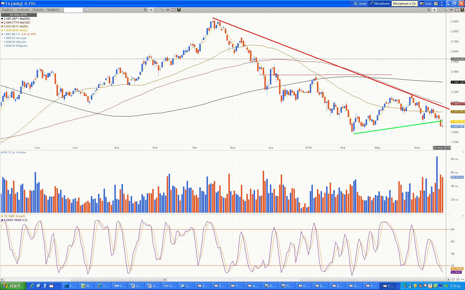Toggle the crosshair cursor in the far-right toolbar

pyautogui.click(x=434, y=10)
